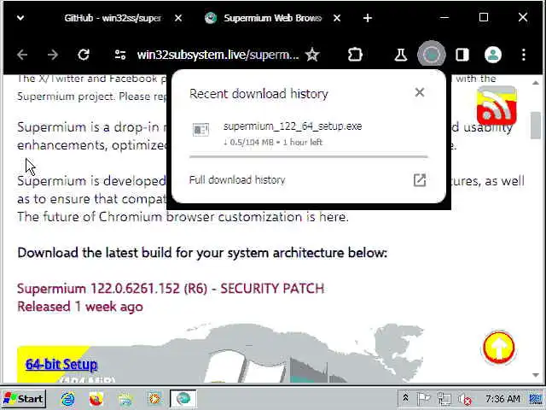
Task: Open the profile avatar menu
Action: [x=493, y=55]
